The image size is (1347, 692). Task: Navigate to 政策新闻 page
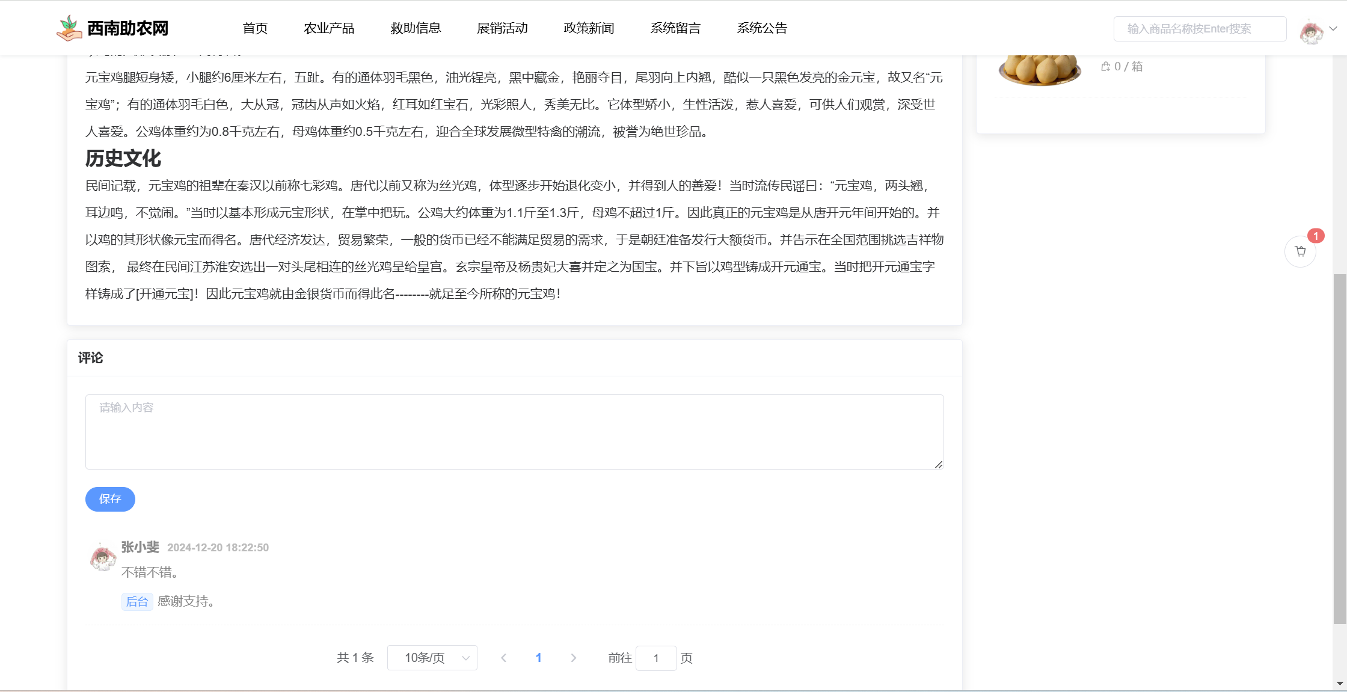(x=589, y=28)
